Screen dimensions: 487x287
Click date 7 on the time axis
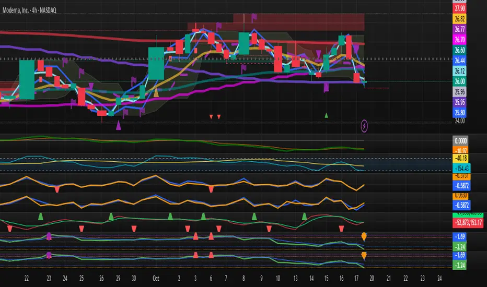[226, 278]
